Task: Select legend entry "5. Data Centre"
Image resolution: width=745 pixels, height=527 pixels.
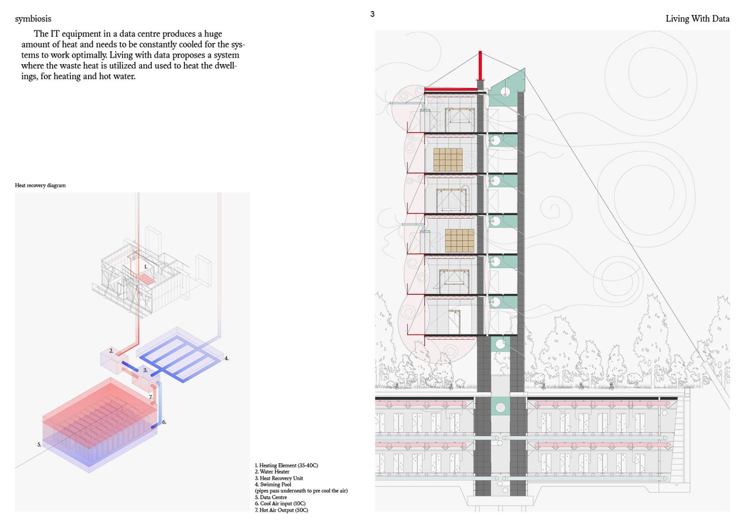Action: point(271,497)
